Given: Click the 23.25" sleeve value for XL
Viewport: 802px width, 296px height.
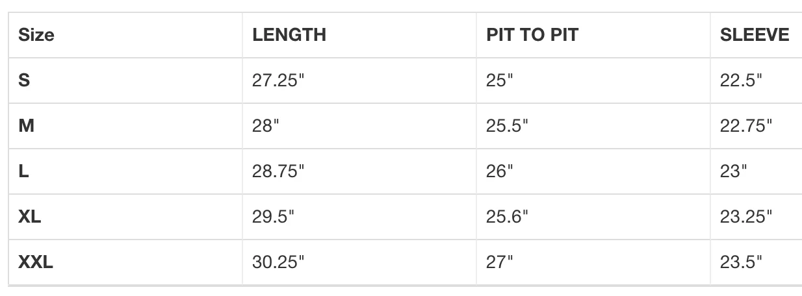Looking at the screenshot, I should click(x=746, y=217).
